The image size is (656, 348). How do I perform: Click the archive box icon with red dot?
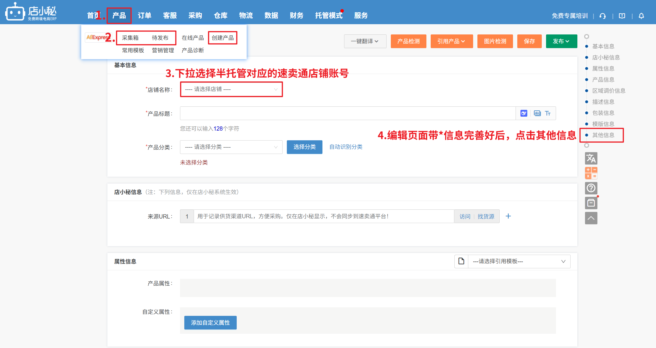(591, 203)
